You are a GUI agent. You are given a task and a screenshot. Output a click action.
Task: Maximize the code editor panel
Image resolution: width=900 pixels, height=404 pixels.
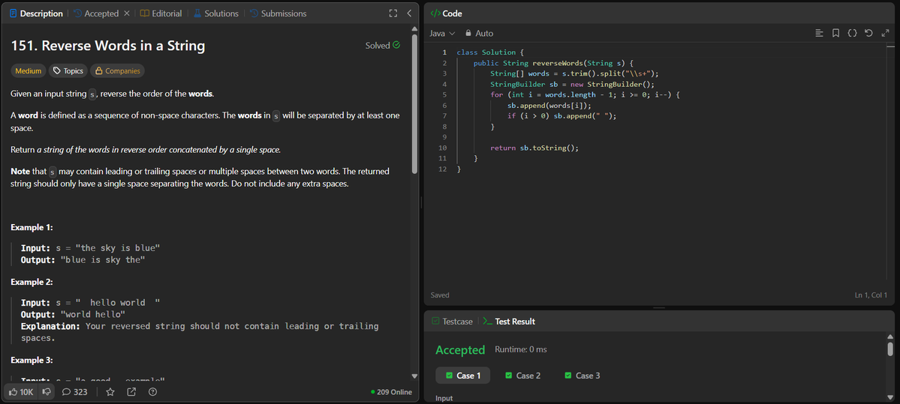click(x=885, y=33)
